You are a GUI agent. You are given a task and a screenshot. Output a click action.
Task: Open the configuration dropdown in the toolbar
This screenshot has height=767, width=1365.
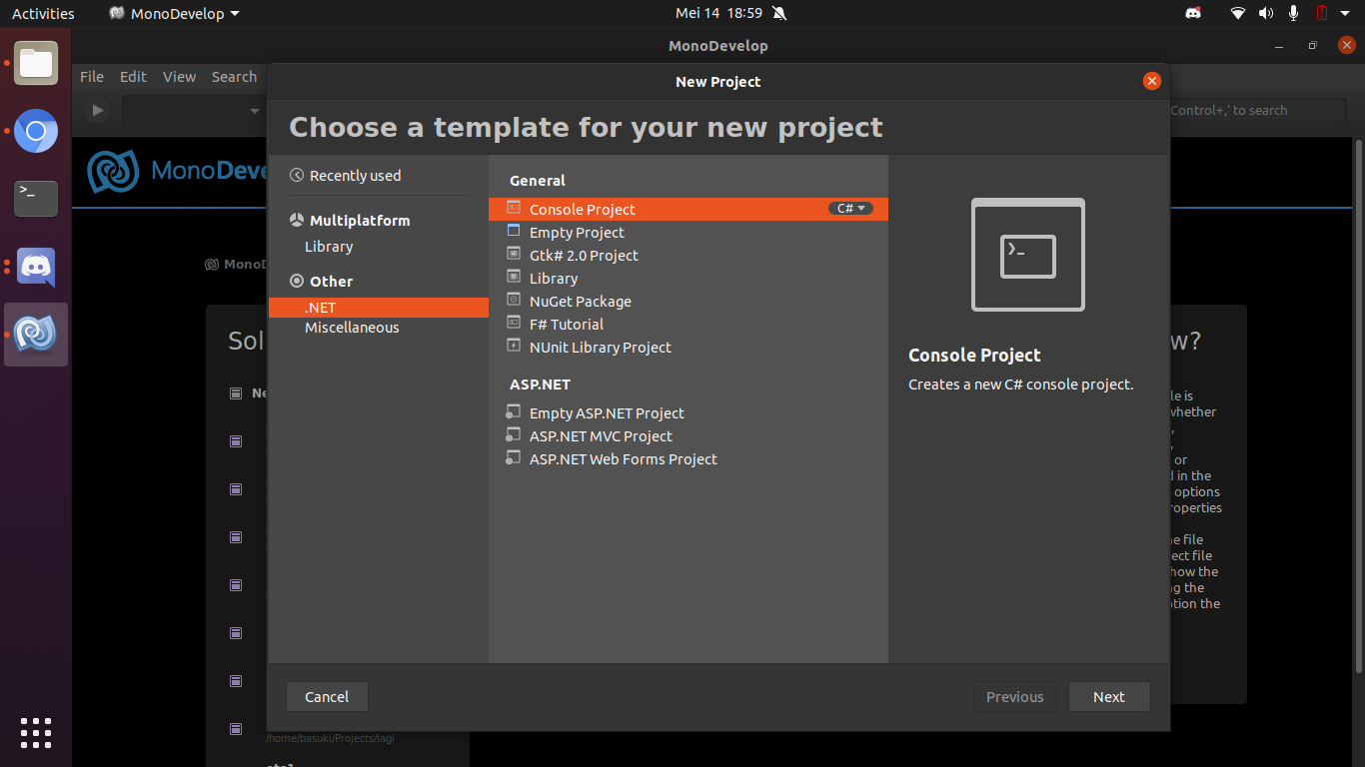tap(192, 110)
